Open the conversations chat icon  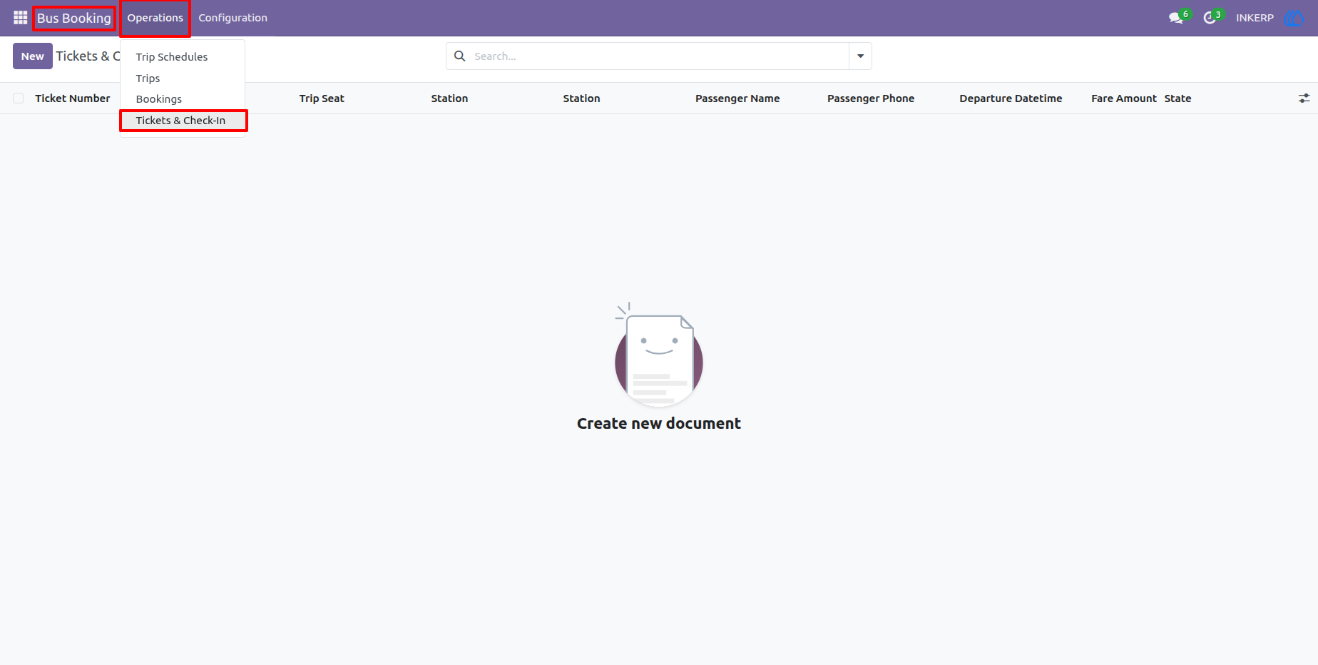[1176, 18]
